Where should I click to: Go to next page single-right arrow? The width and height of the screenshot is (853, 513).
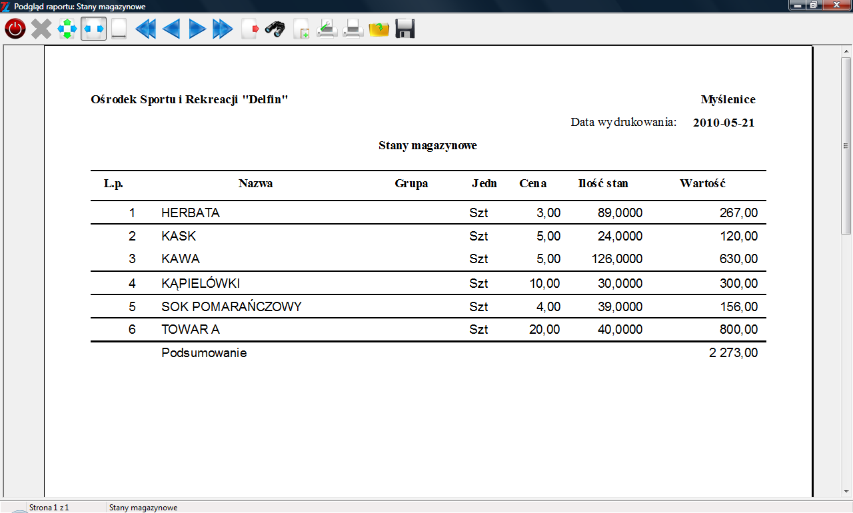click(x=197, y=29)
